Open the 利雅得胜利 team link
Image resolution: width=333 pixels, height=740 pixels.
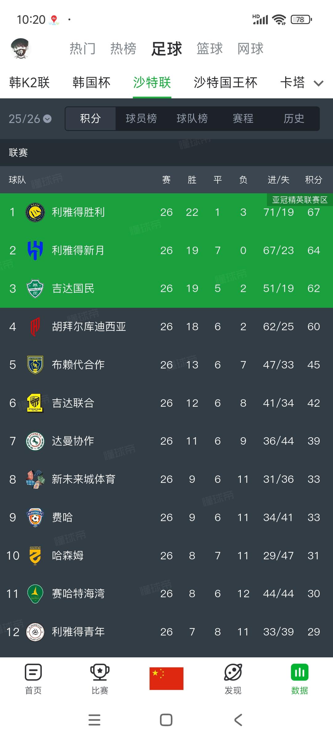click(x=78, y=212)
